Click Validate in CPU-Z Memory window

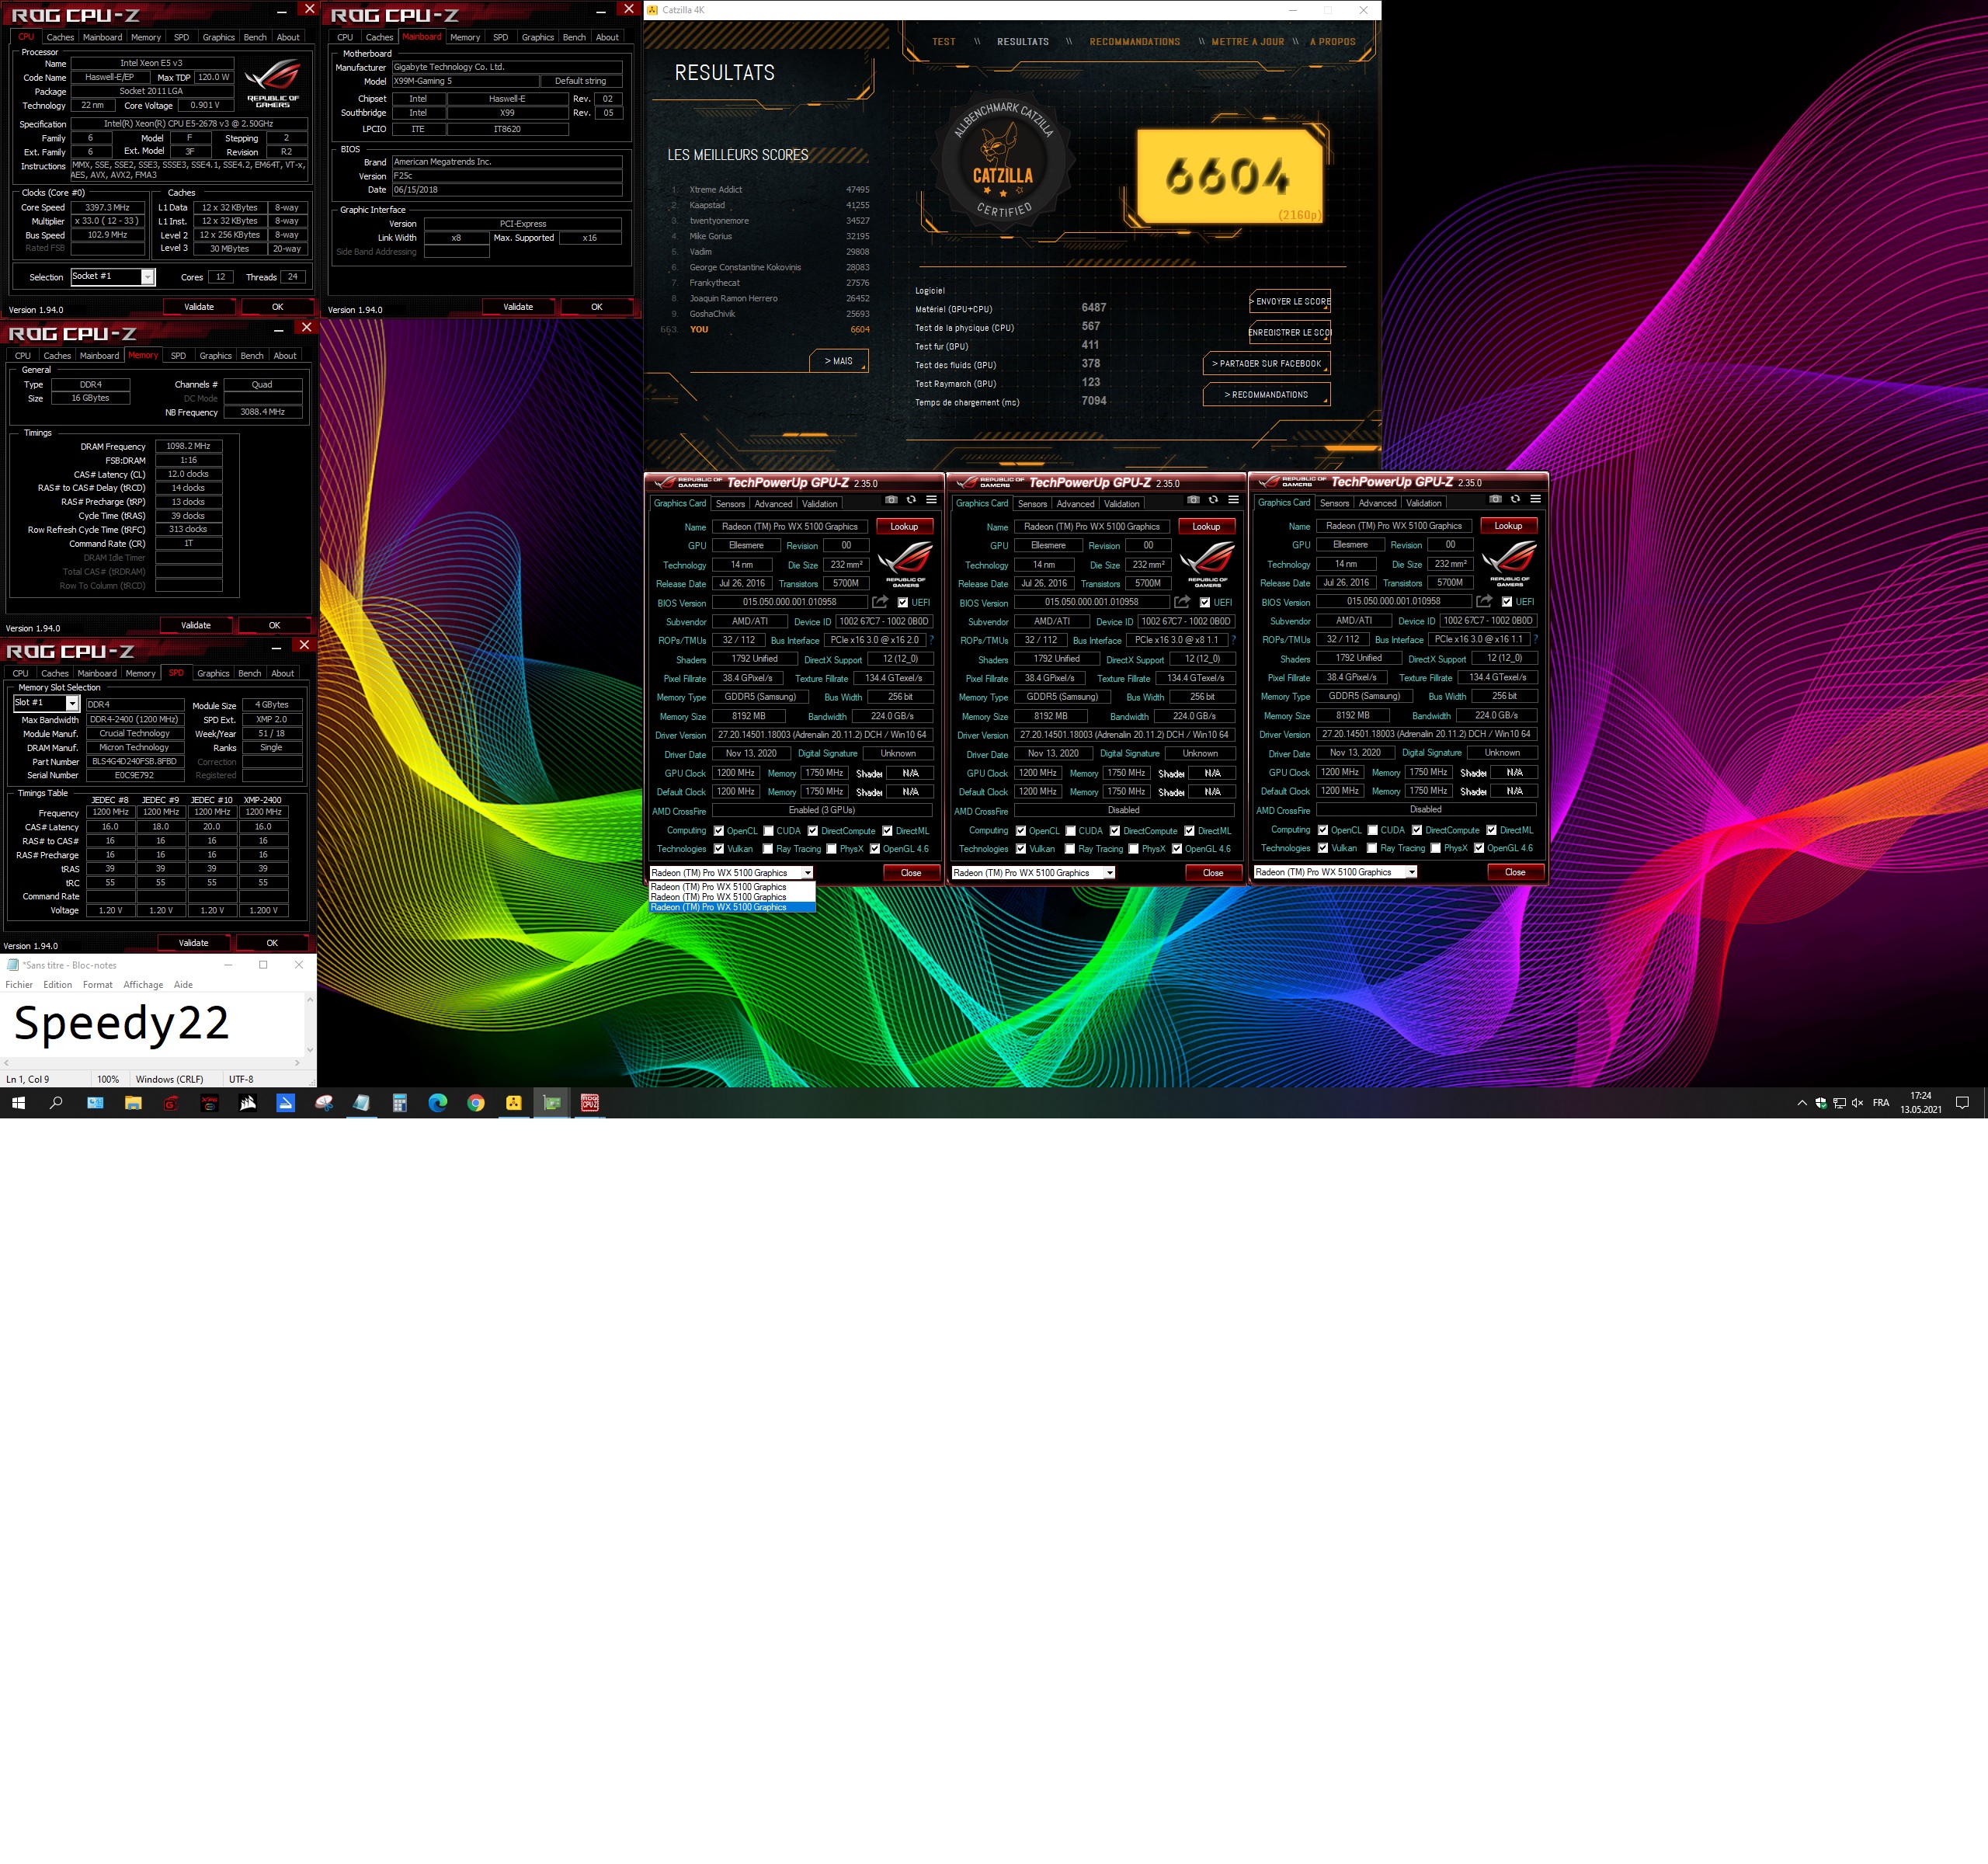(x=196, y=625)
